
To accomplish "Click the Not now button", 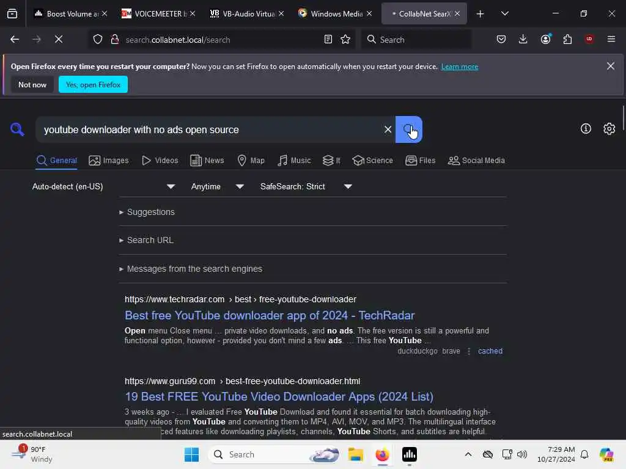I will tap(32, 84).
